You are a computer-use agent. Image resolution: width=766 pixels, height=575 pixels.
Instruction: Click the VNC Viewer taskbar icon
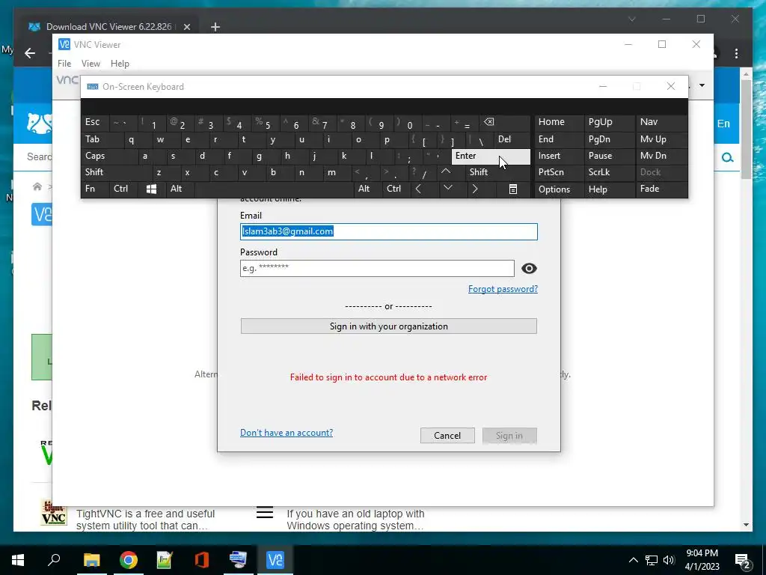(x=275, y=560)
